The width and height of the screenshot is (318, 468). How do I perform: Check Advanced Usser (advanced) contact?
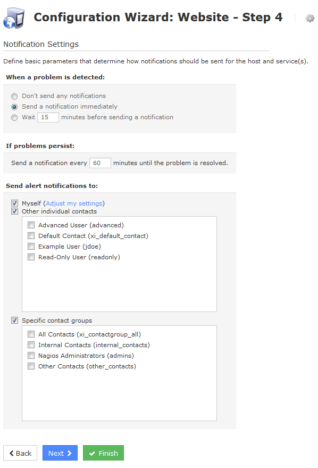pos(31,225)
